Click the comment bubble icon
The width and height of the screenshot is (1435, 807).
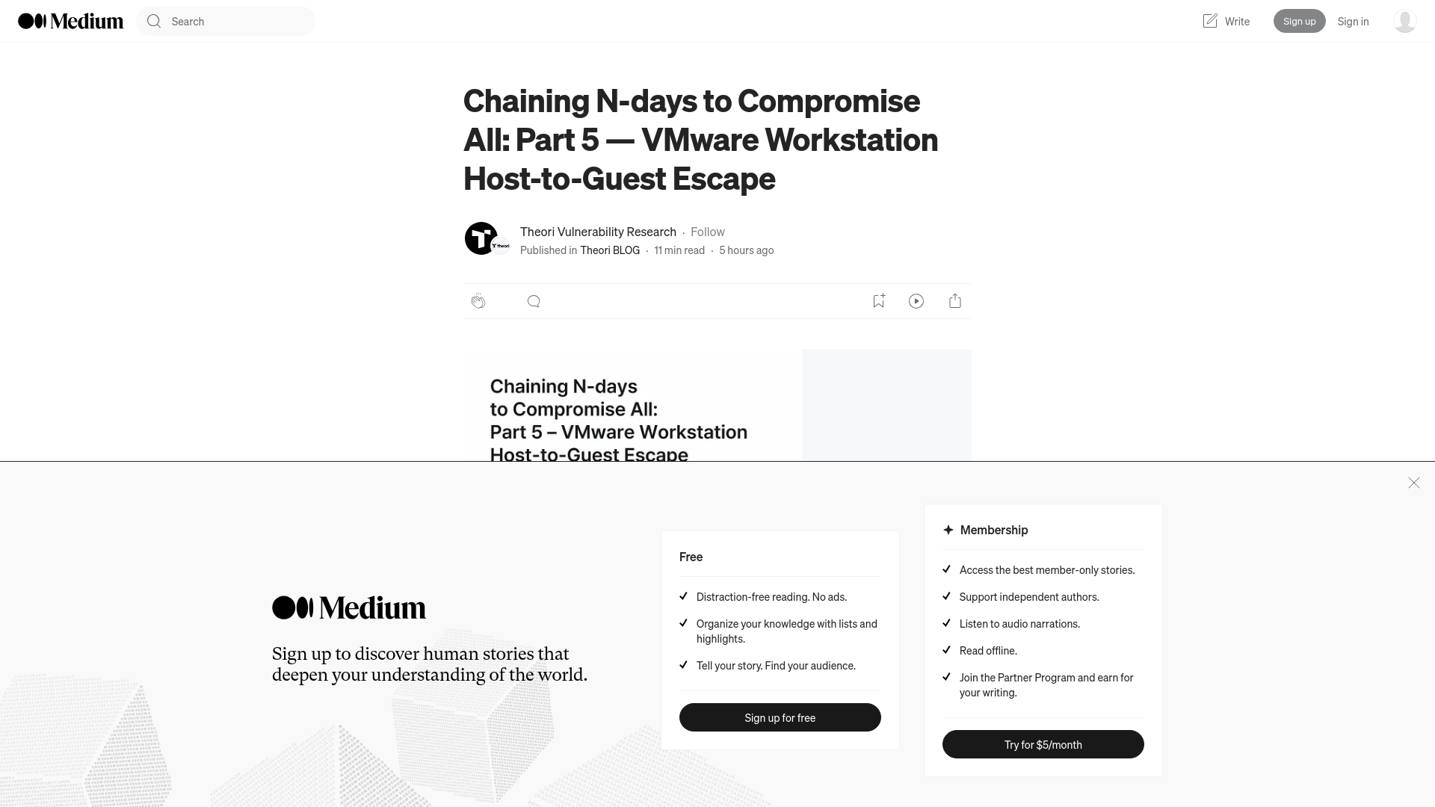pyautogui.click(x=533, y=300)
